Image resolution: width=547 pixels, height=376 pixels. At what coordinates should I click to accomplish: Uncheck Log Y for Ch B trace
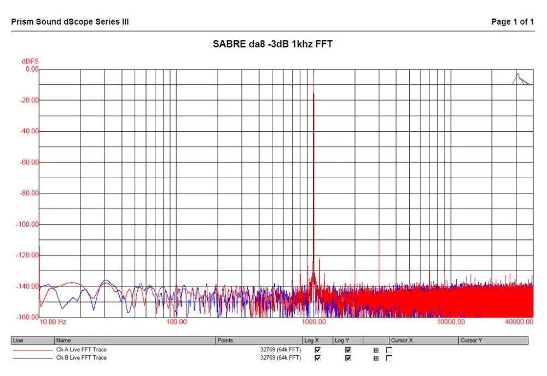348,358
